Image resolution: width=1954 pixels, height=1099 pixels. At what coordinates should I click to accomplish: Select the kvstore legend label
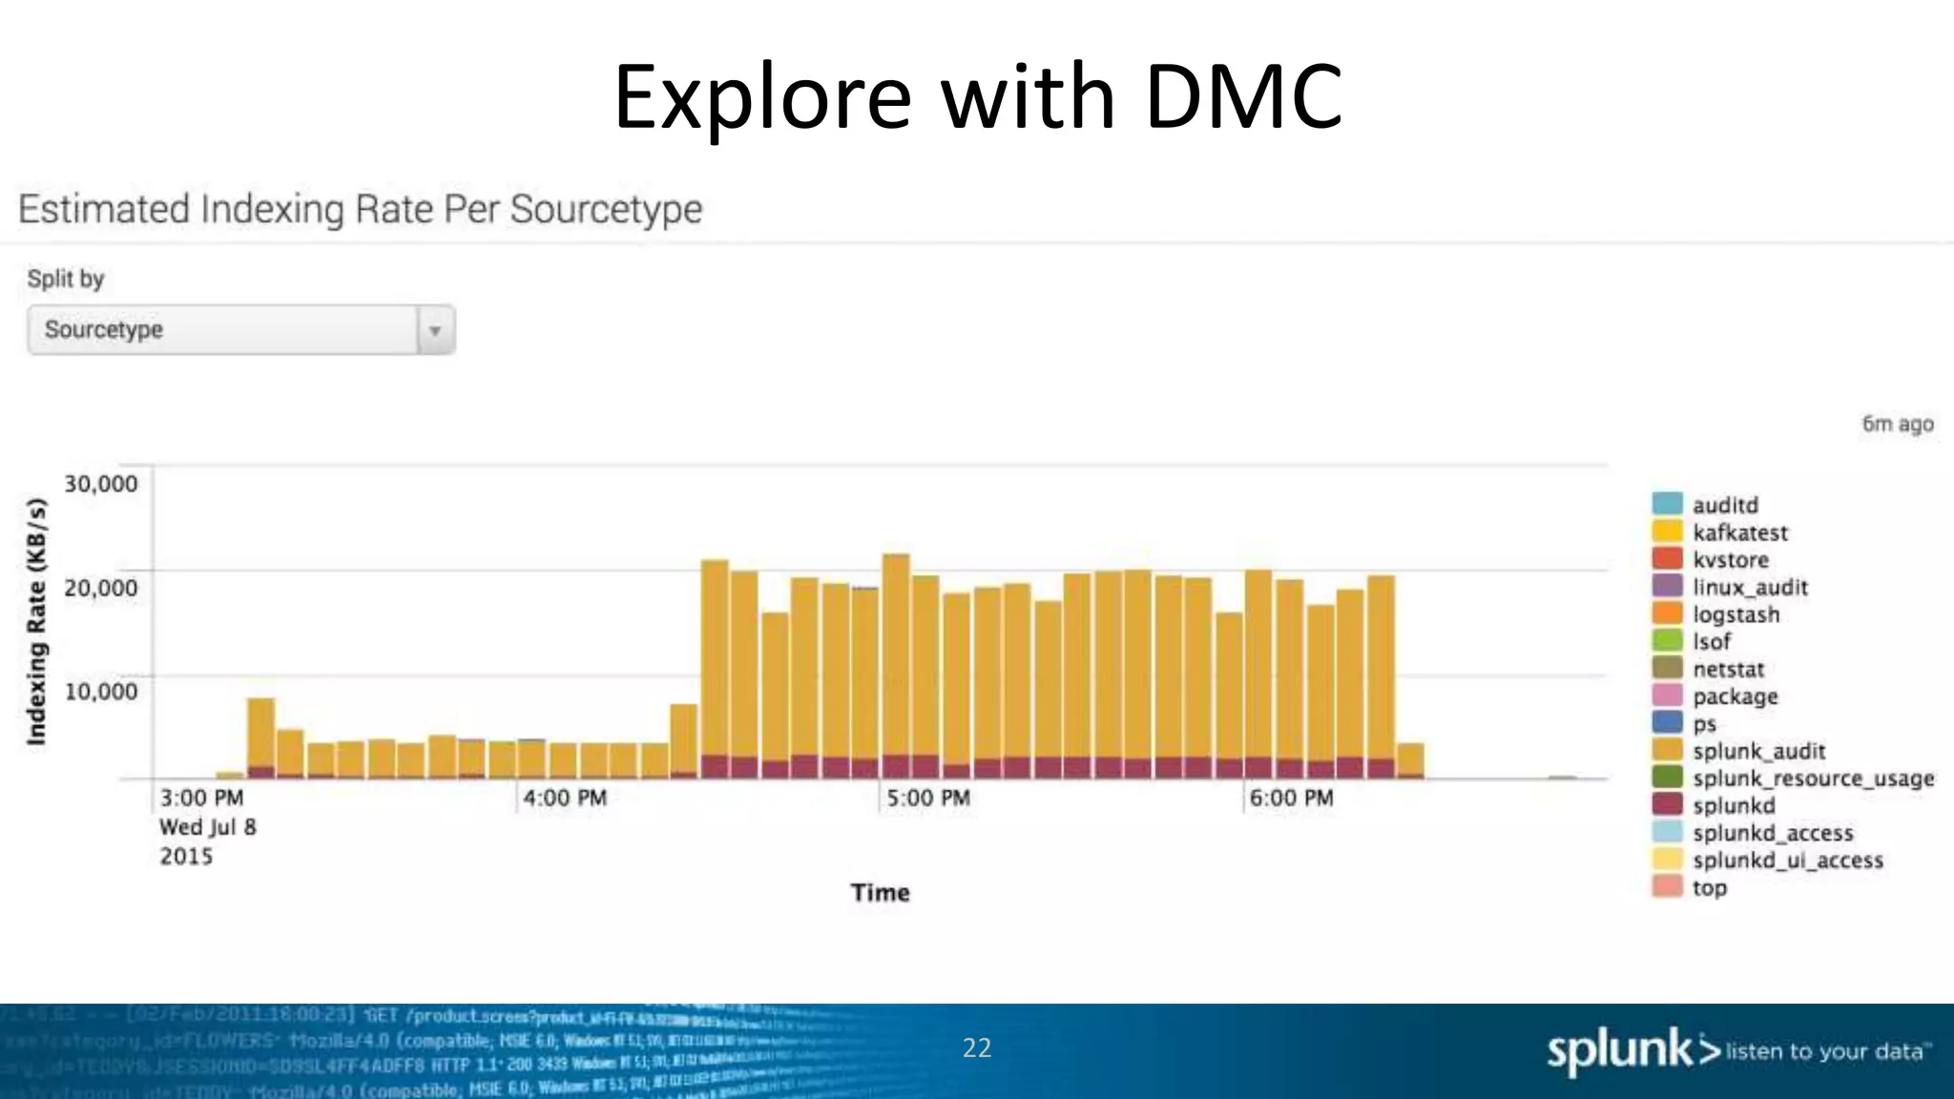1731,559
